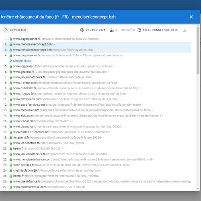The height and width of the screenshot is (201, 201).
Task: Click the CONSULTER button
Action: click(15, 30)
